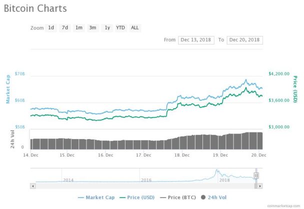Select the 1d zoom range

(x=51, y=27)
